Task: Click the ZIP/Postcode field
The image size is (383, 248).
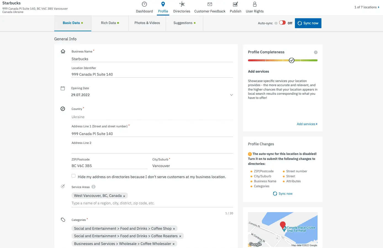Action: pyautogui.click(x=109, y=166)
